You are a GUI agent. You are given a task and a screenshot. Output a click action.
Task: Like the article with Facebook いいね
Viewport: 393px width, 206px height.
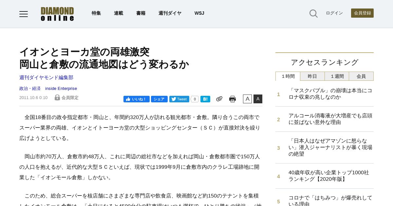[x=137, y=99]
